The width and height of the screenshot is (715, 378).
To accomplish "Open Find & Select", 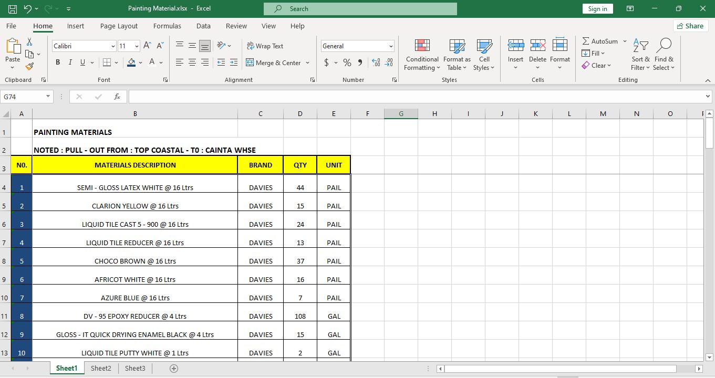I will pyautogui.click(x=664, y=55).
